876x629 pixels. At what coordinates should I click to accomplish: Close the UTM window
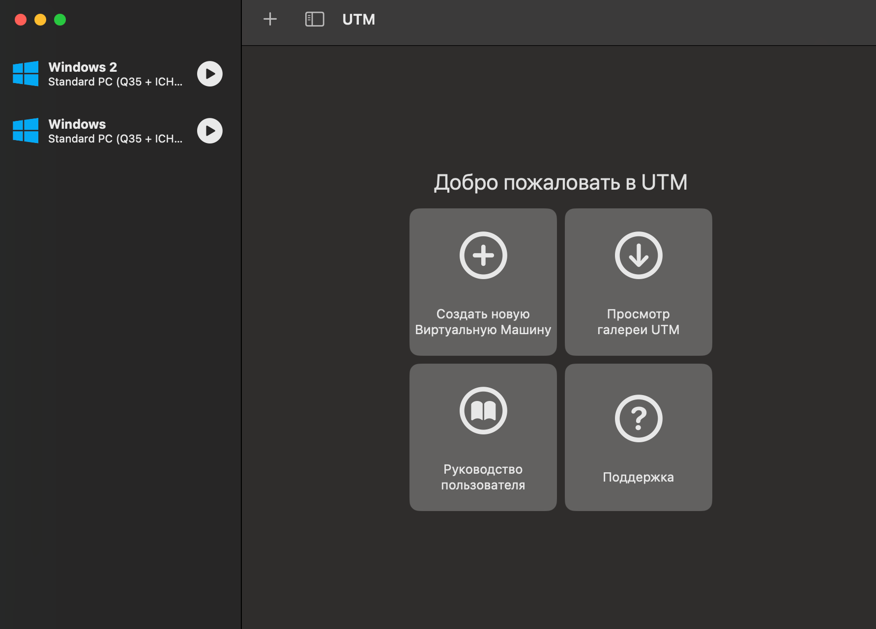coord(21,20)
